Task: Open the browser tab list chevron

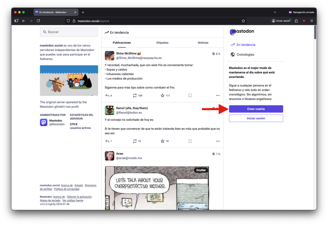Action: click(x=275, y=12)
